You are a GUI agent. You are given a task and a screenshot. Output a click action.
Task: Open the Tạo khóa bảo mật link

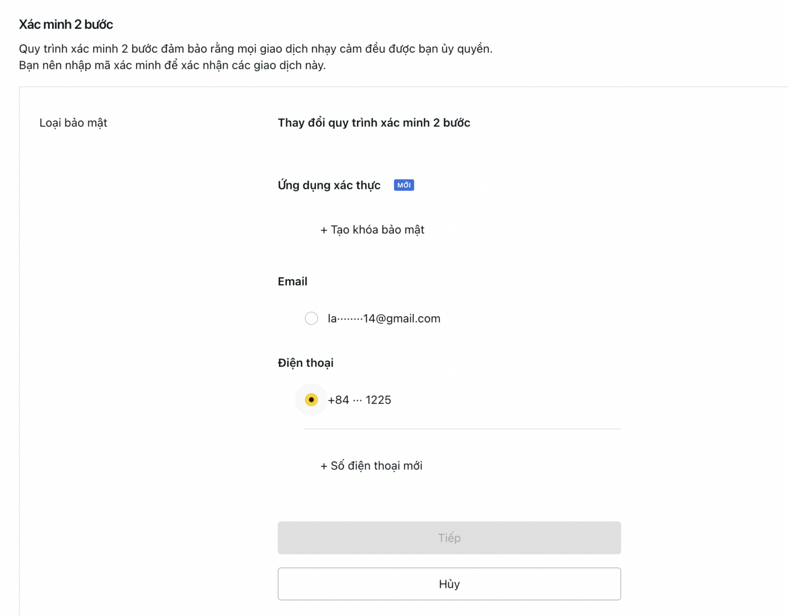point(378,230)
